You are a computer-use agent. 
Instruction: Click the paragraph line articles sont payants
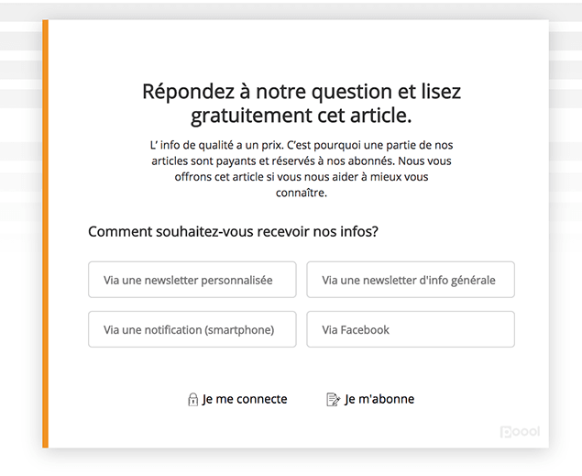coord(302,161)
